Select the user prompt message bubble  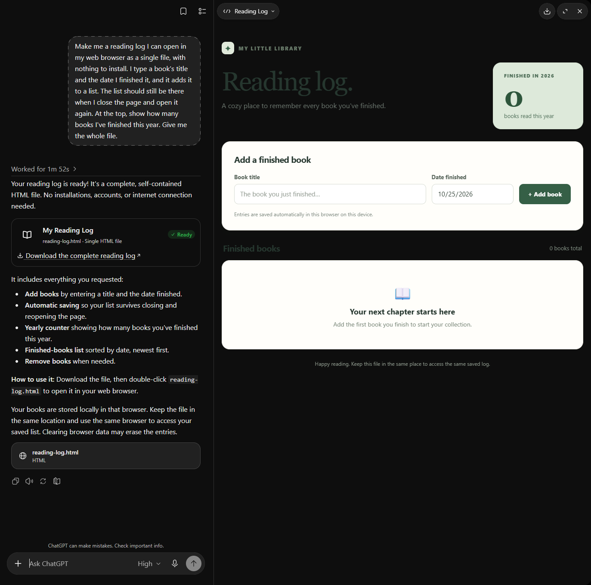coord(134,91)
